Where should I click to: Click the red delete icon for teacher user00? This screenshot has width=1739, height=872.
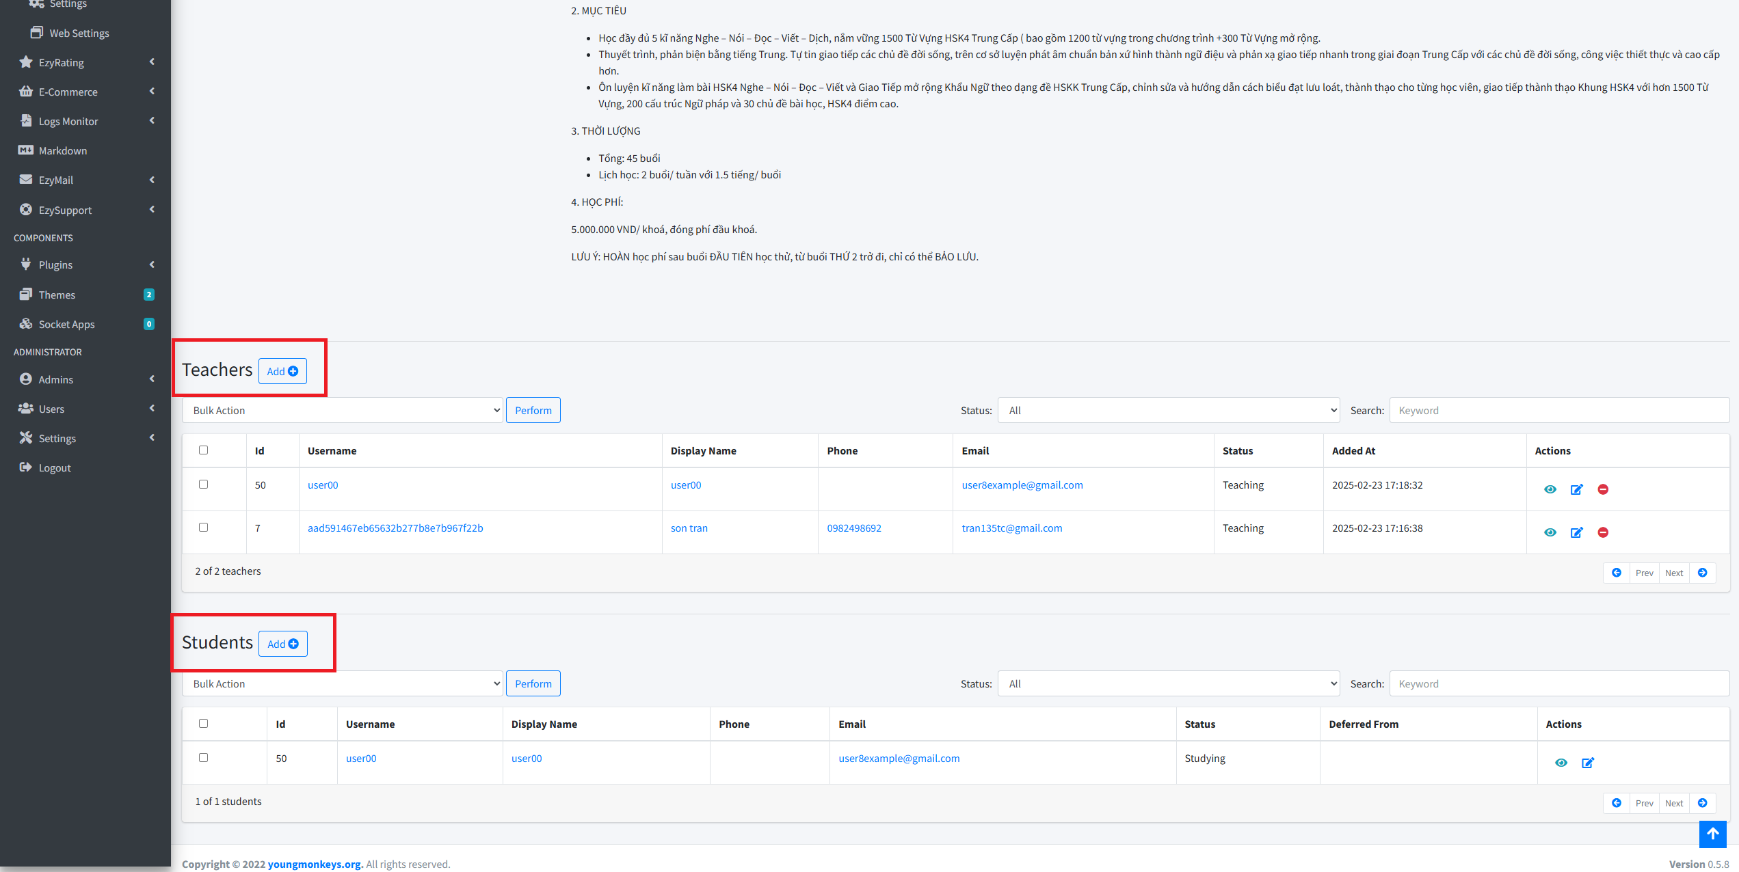(1603, 489)
